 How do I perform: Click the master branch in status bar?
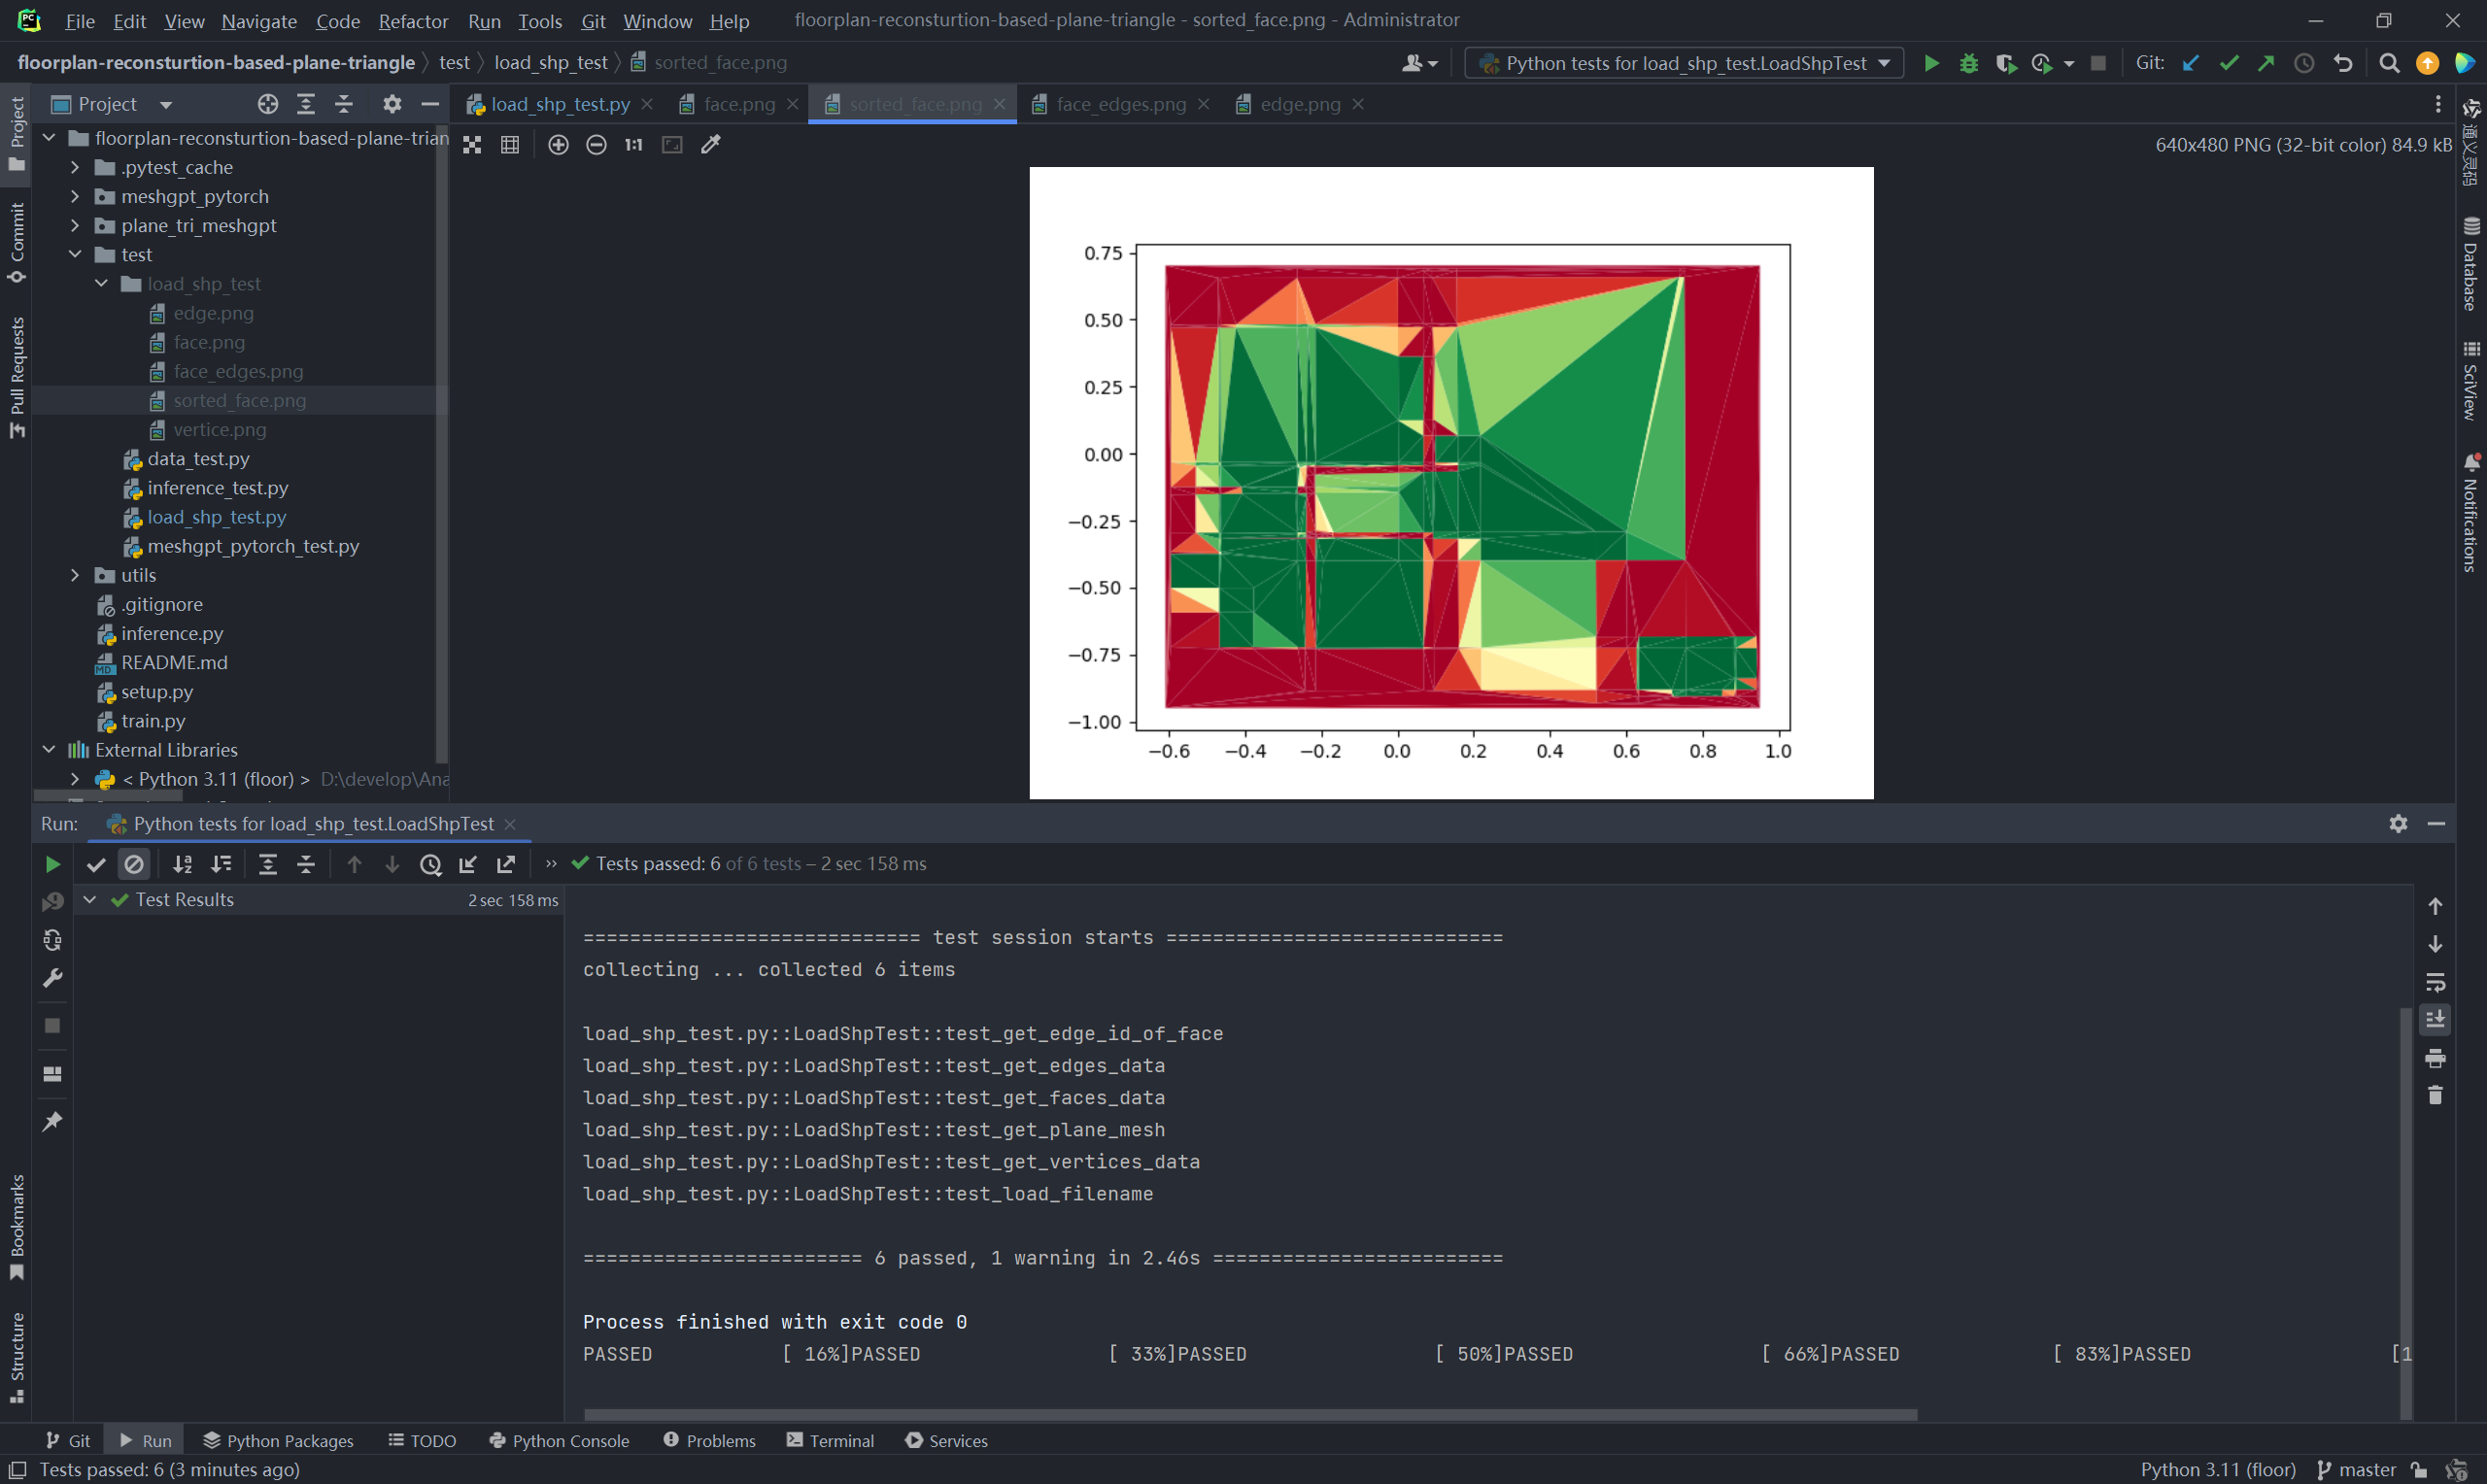(2356, 1469)
